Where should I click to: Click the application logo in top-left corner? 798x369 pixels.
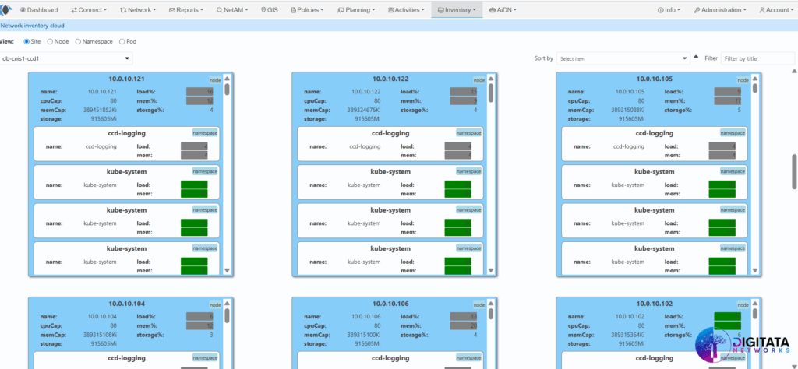click(x=6, y=10)
